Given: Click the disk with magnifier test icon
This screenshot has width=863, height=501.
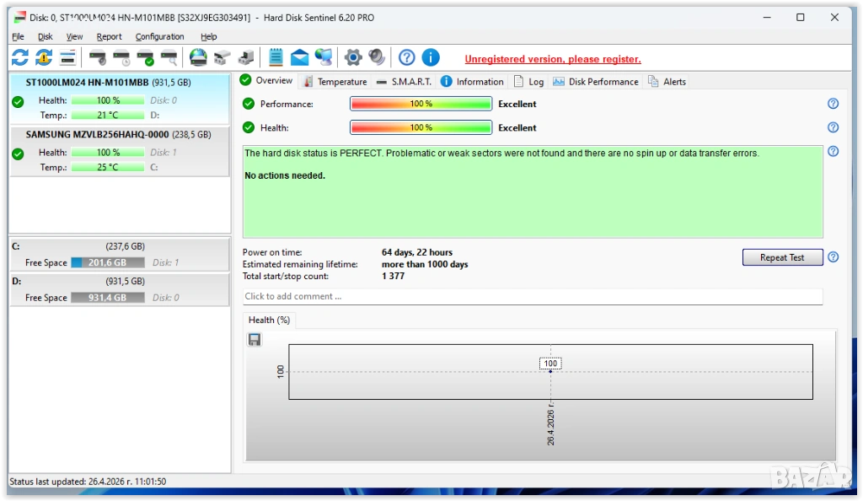Looking at the screenshot, I should [x=169, y=57].
